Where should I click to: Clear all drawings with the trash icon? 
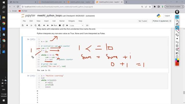point(177,46)
